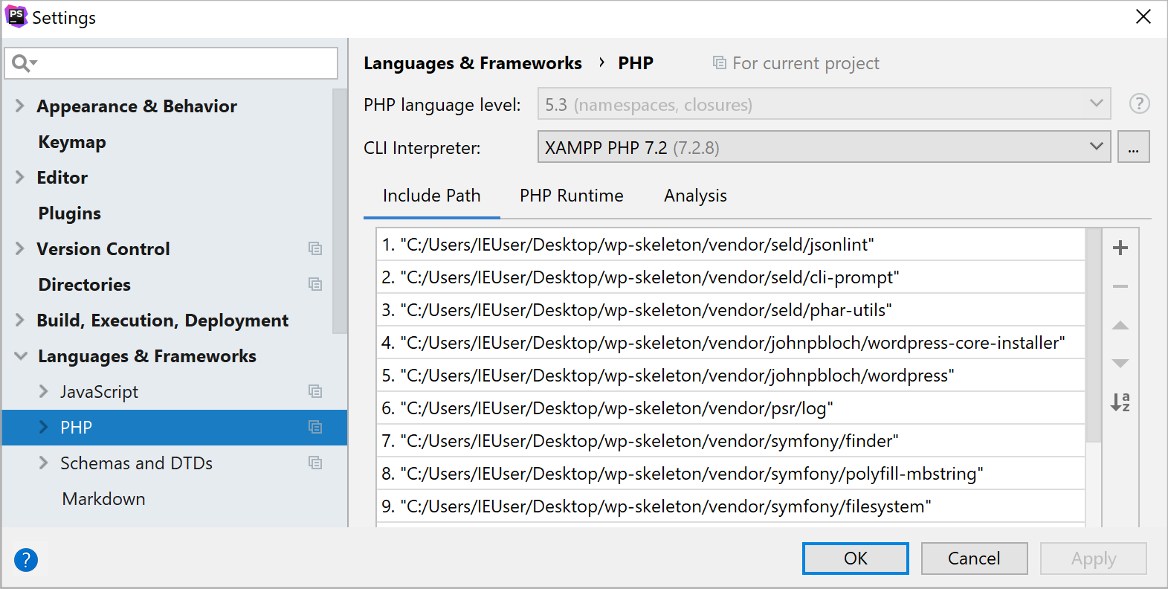Expand the Appearance & Behavior section
This screenshot has height=589, width=1168.
pos(20,106)
